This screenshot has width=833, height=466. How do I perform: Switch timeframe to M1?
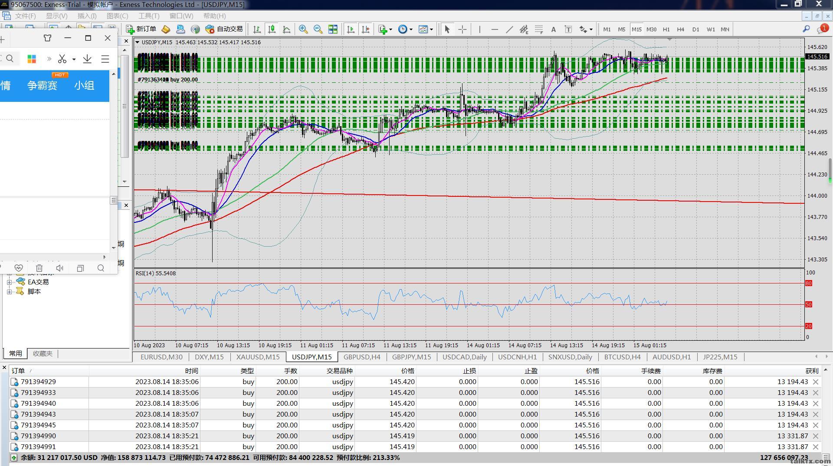click(x=607, y=29)
